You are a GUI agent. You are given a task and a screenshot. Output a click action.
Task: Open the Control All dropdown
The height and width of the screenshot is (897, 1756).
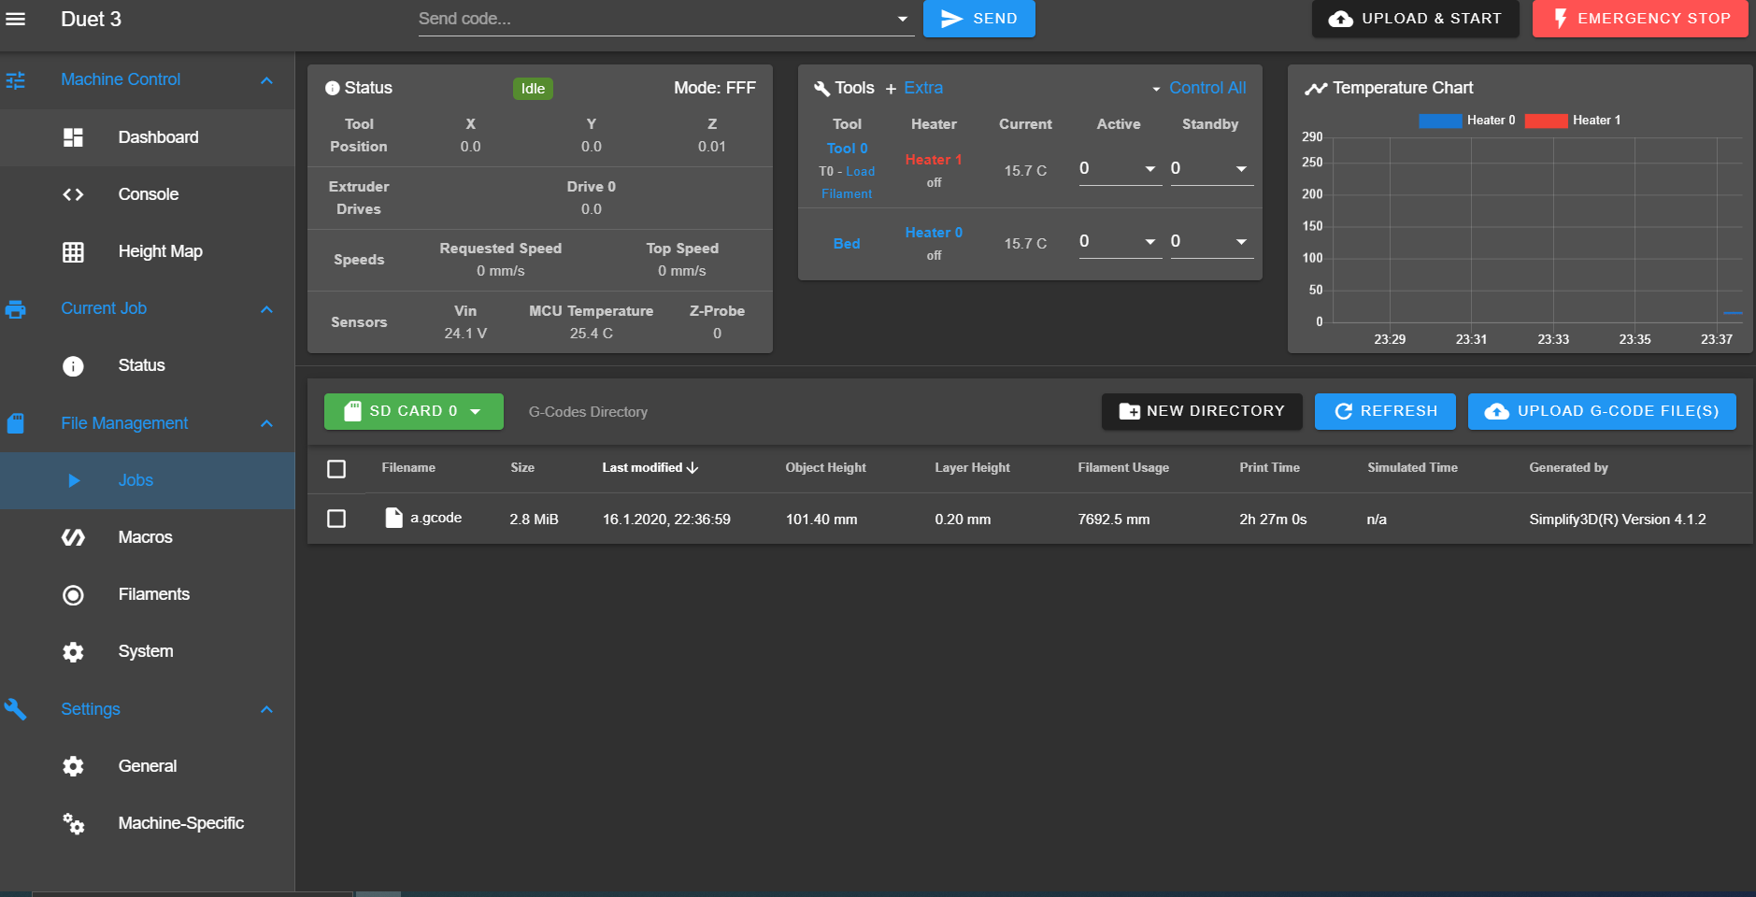1199,88
